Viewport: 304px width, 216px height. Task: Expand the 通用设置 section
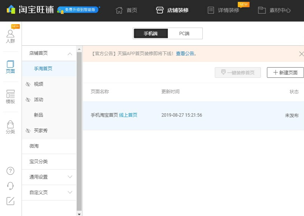coord(70,177)
